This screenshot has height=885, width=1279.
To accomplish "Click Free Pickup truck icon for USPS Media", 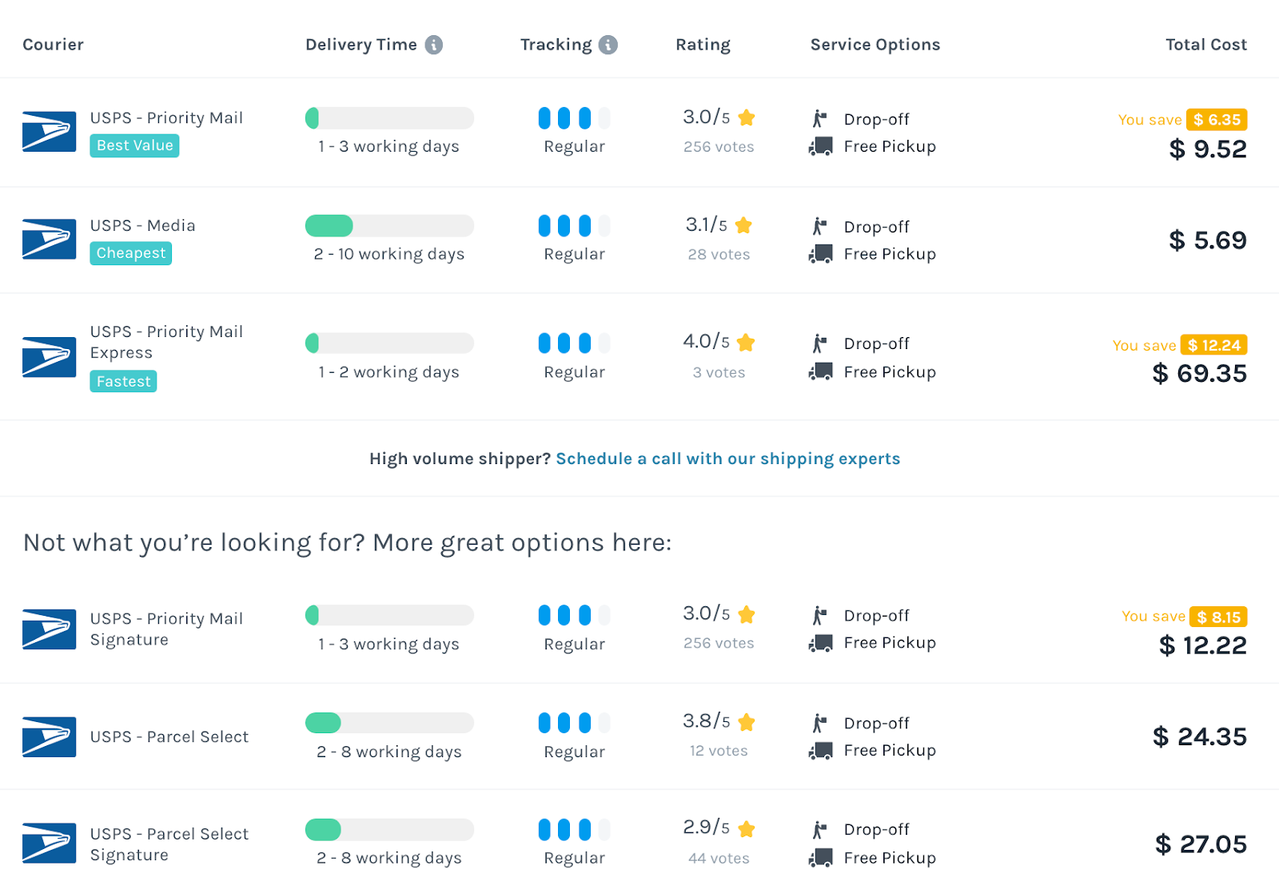I will pyautogui.click(x=820, y=255).
